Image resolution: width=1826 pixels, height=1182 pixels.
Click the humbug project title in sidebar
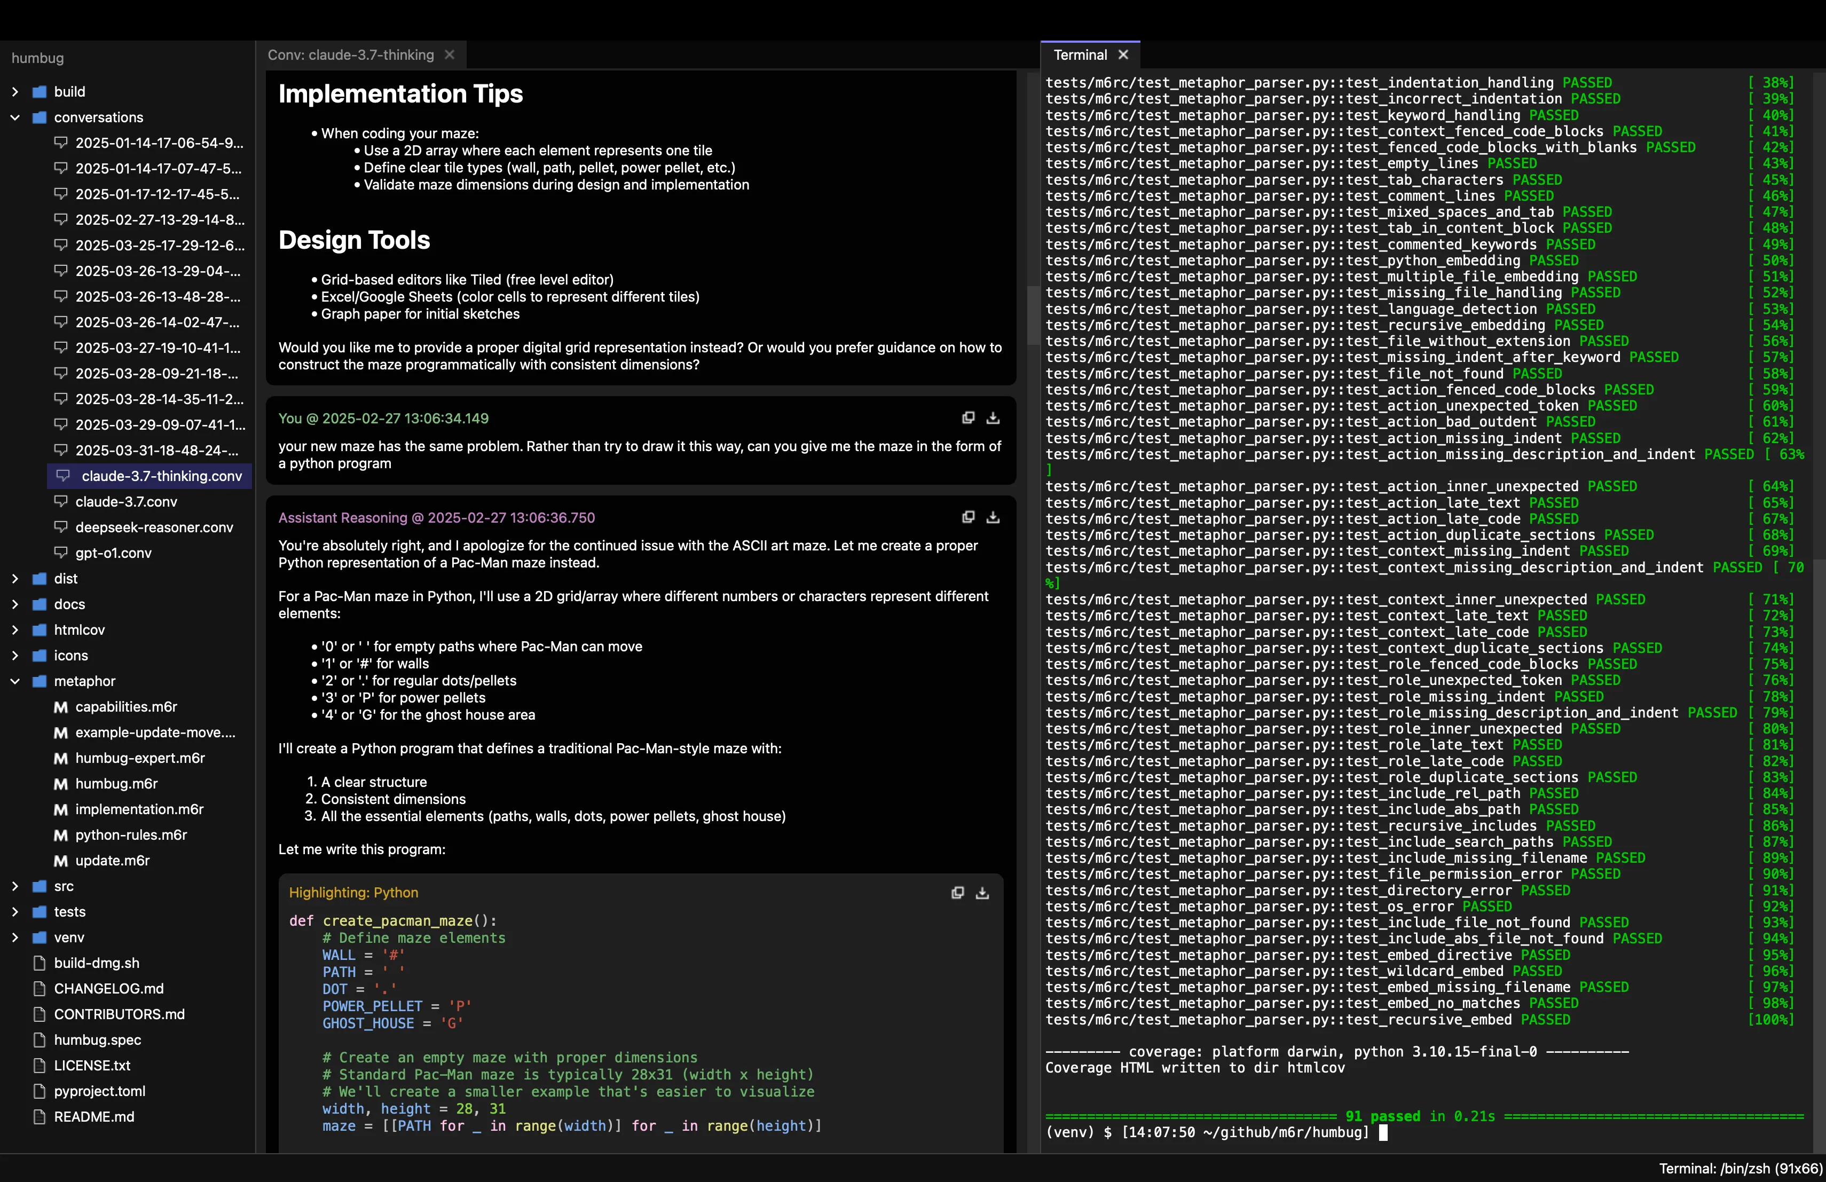[x=37, y=58]
